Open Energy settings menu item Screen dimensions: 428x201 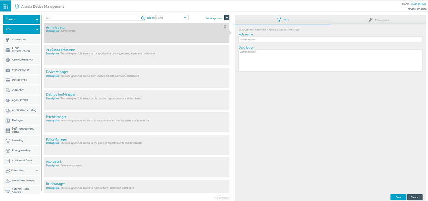pos(22,151)
